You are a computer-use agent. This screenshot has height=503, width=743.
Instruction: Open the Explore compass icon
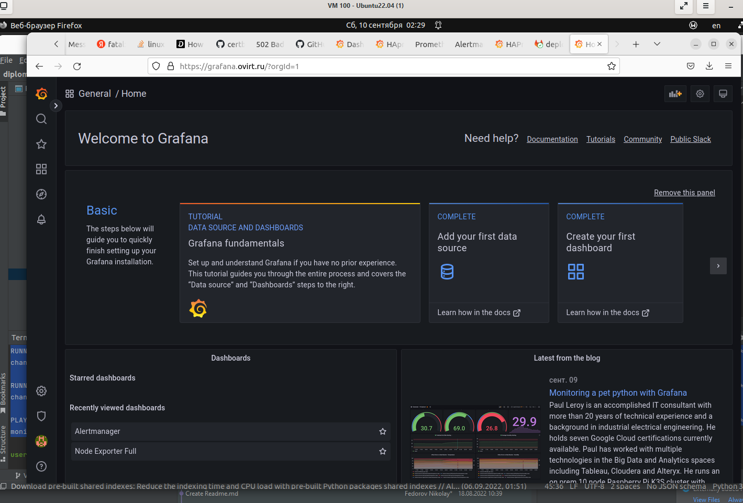coord(41,194)
